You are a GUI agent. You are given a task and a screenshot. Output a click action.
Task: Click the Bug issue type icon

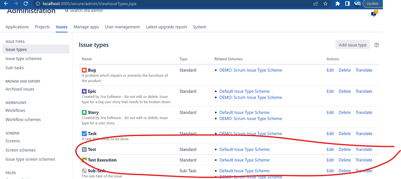84,70
